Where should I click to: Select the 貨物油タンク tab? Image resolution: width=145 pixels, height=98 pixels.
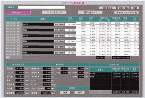click(x=18, y=12)
